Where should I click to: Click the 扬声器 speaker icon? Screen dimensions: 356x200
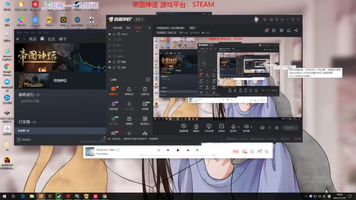click(x=246, y=127)
